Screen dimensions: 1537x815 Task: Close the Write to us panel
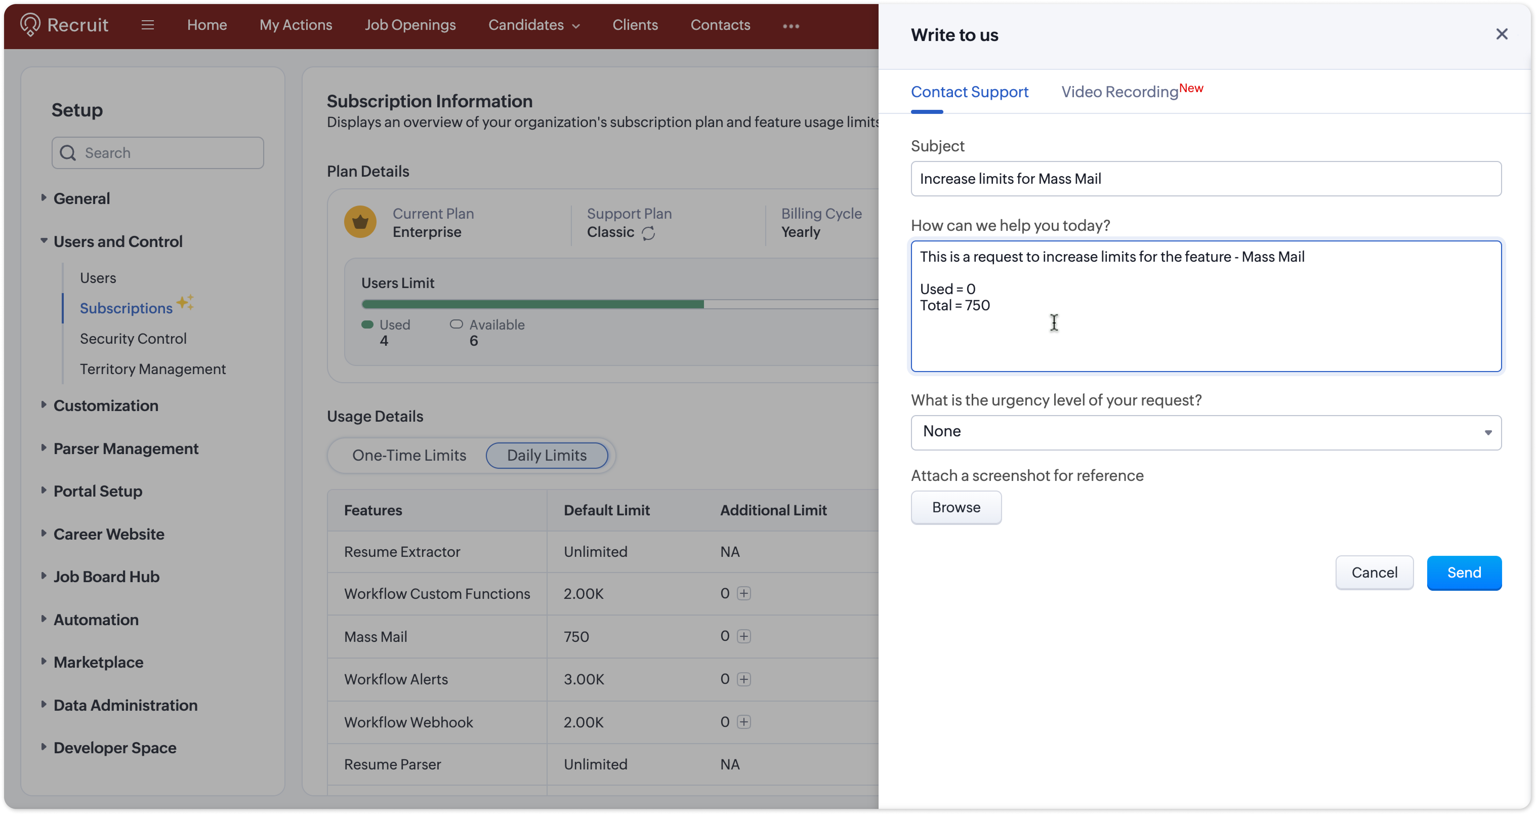click(1501, 34)
